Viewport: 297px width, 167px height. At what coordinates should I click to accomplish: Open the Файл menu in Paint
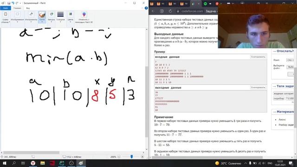tap(6, 8)
